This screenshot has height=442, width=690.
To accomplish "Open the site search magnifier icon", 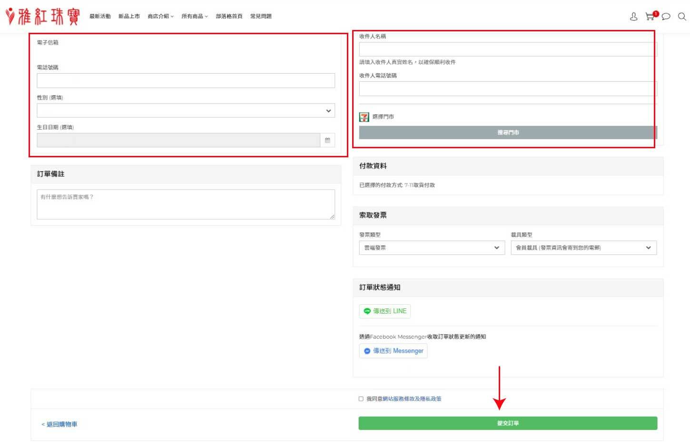I will [x=681, y=16].
